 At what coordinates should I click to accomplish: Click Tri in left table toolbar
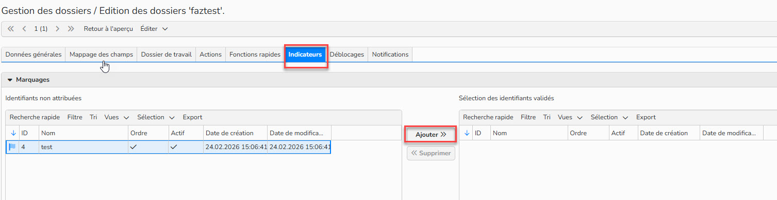[x=93, y=117]
